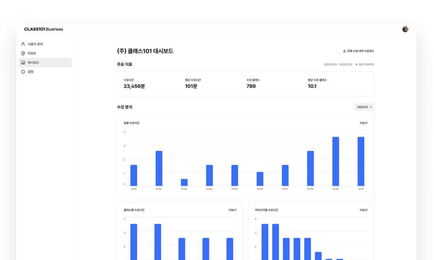Click the 대시보드 chart icon
This screenshot has height=260, width=434.
tap(23, 63)
